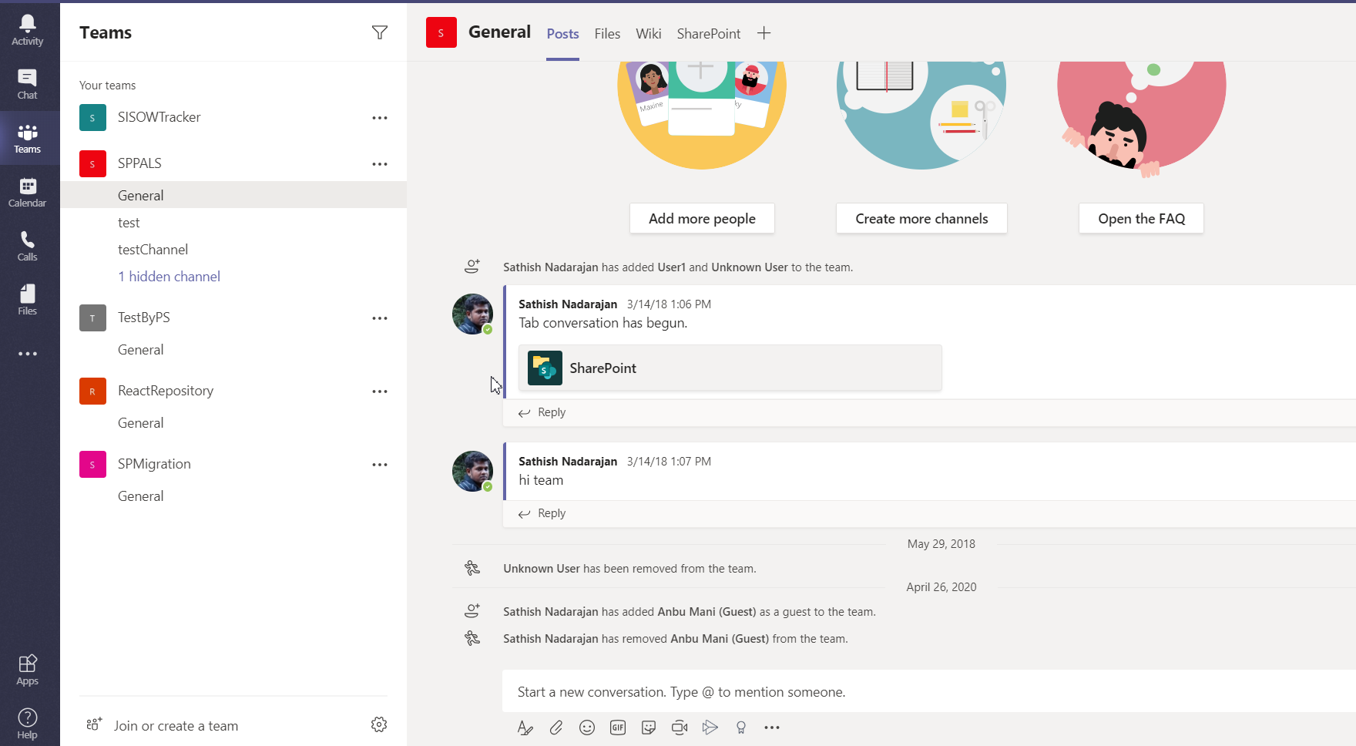Open the GIF picker
The image size is (1356, 746).
[x=617, y=727]
